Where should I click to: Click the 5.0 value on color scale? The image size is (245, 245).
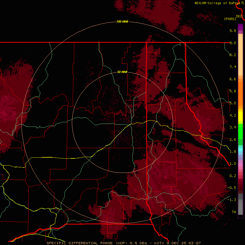(233, 103)
